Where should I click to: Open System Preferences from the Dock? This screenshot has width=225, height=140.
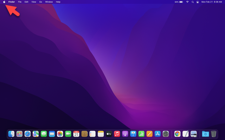[x=166, y=134]
